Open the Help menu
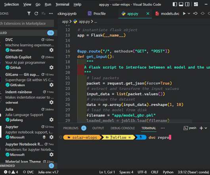210x175 pixels. coord(77,4)
